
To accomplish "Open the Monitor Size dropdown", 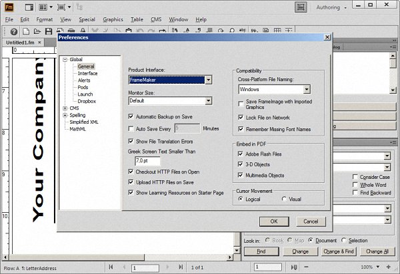I will (x=208, y=101).
